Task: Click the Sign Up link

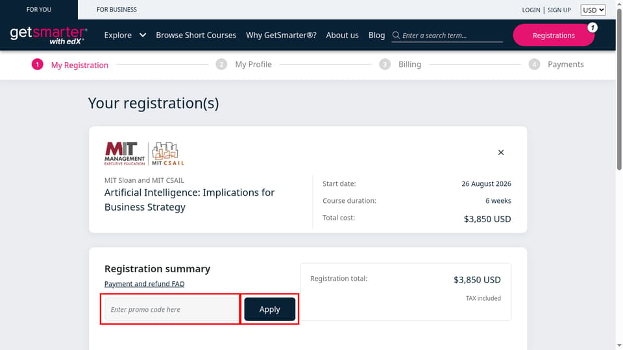Action: (559, 10)
